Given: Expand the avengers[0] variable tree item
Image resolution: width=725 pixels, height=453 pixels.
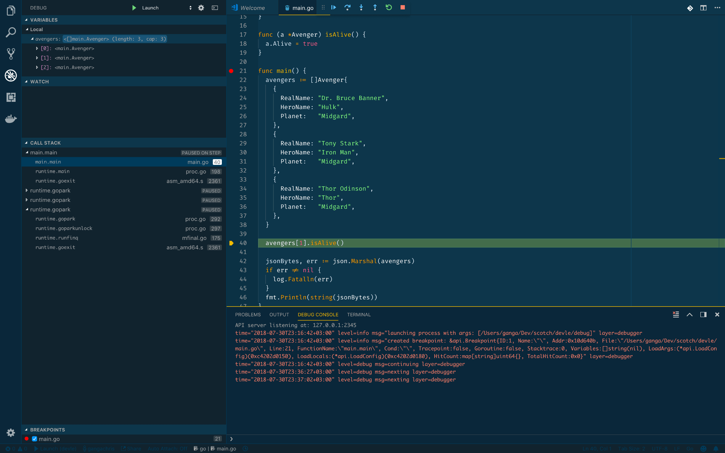Looking at the screenshot, I should point(37,48).
